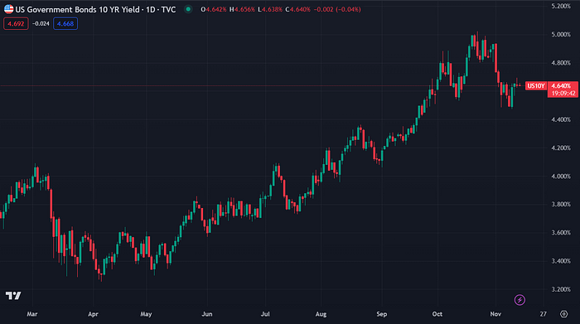Image resolution: width=580 pixels, height=324 pixels.
Task: Click the US10Y price label tag
Action: 535,86
